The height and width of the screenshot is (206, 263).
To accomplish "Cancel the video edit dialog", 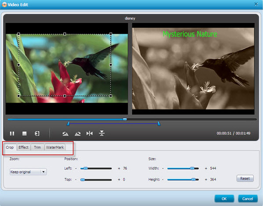I will [x=248, y=199].
